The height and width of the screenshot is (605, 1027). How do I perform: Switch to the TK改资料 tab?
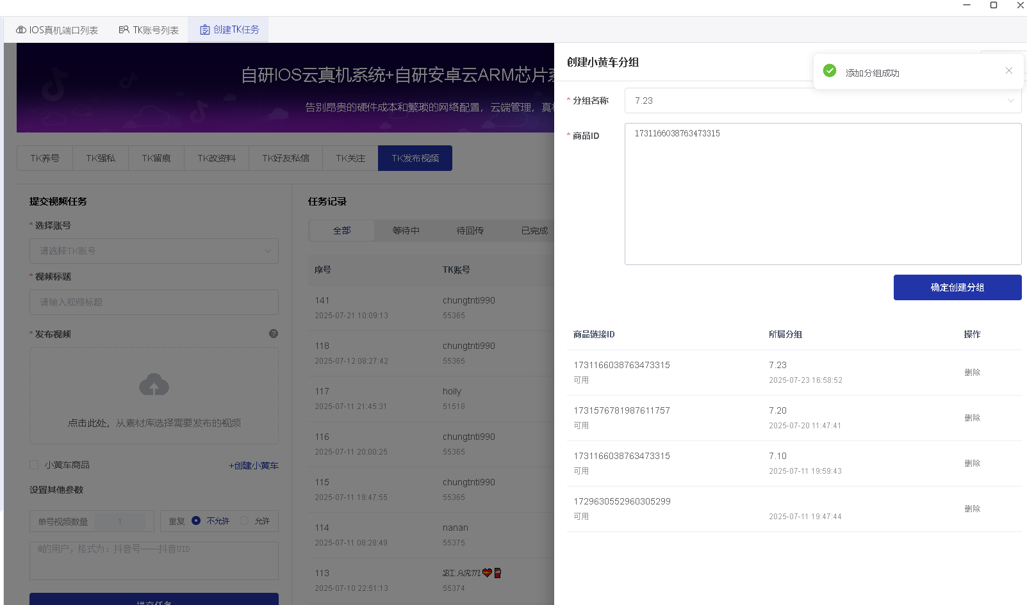click(x=217, y=158)
